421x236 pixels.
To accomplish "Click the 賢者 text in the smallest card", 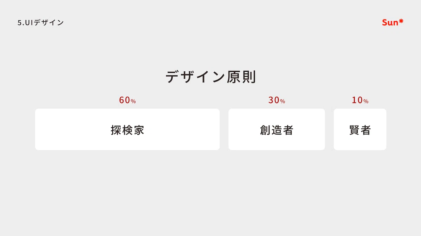I will tap(360, 130).
